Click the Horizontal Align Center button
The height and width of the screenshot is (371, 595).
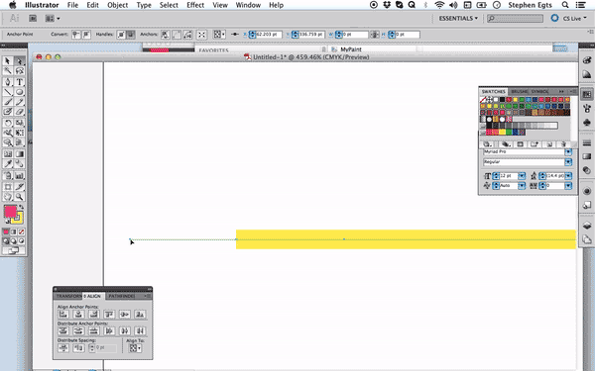click(78, 315)
